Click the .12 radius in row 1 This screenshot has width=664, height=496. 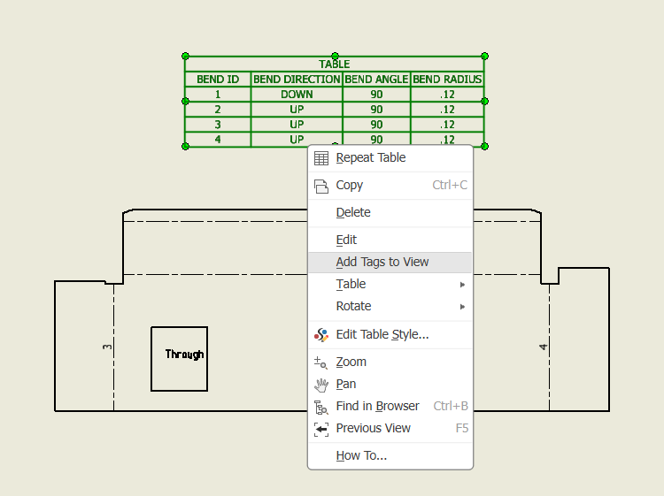[447, 95]
